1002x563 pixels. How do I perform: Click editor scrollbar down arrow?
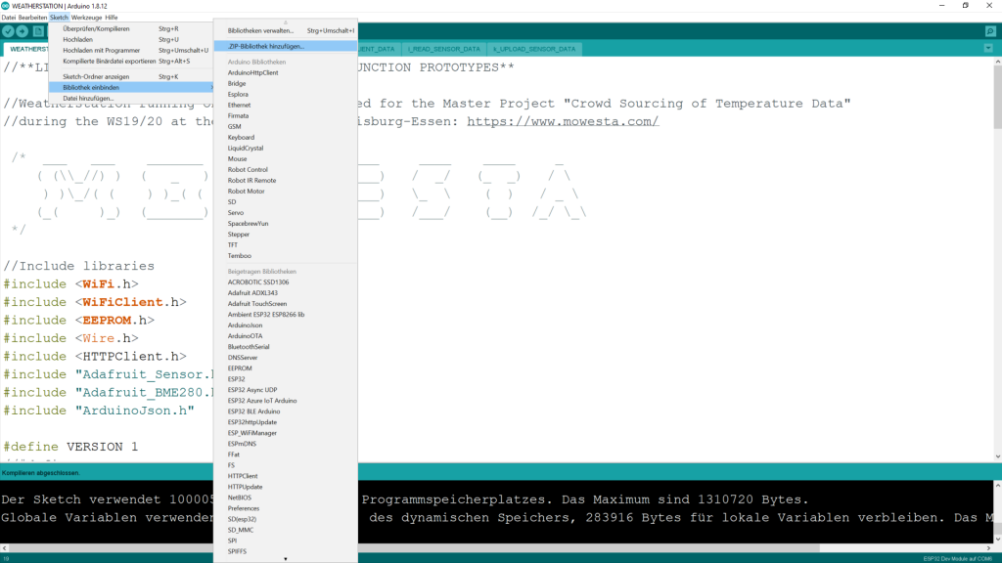coord(997,456)
